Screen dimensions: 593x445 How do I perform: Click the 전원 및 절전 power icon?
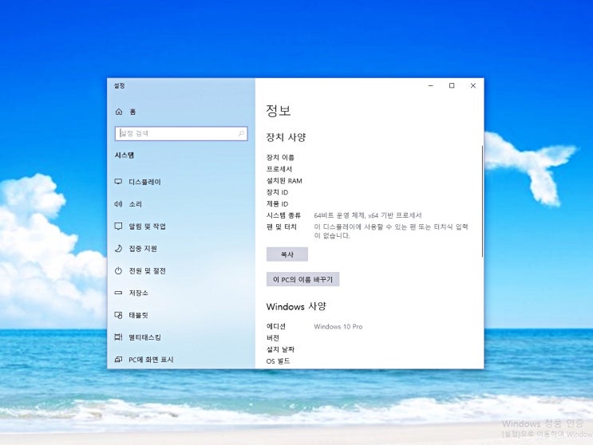118,270
